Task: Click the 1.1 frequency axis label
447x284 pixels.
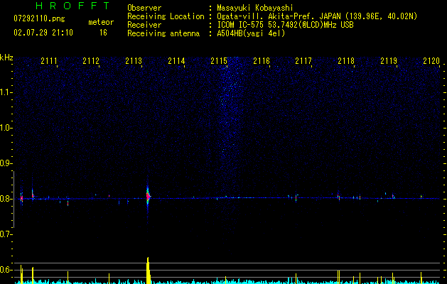Action: (x=6, y=92)
